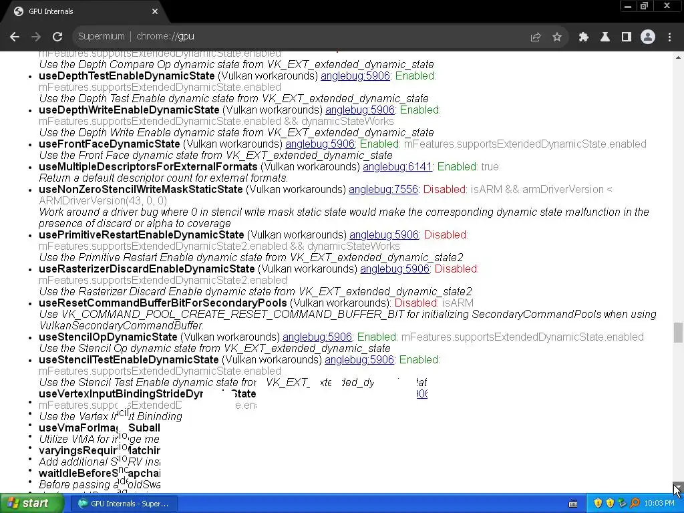
Task: Select the GPU Internals tab
Action: point(85,11)
